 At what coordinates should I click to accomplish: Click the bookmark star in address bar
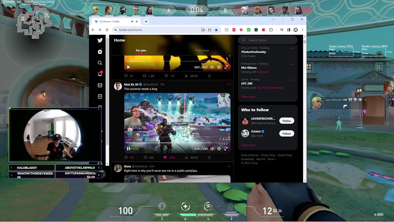tap(216, 30)
